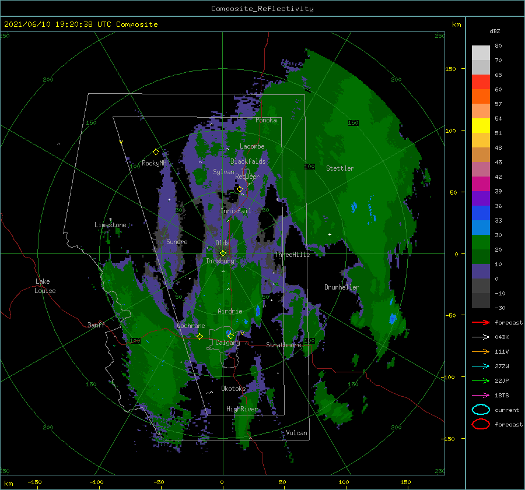This screenshot has width=525, height=490.
Task: Click the Cochrane city label
Action: coord(191,326)
